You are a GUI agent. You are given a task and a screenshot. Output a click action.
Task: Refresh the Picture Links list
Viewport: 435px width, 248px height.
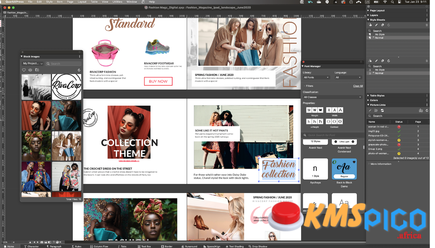pyautogui.click(x=427, y=110)
